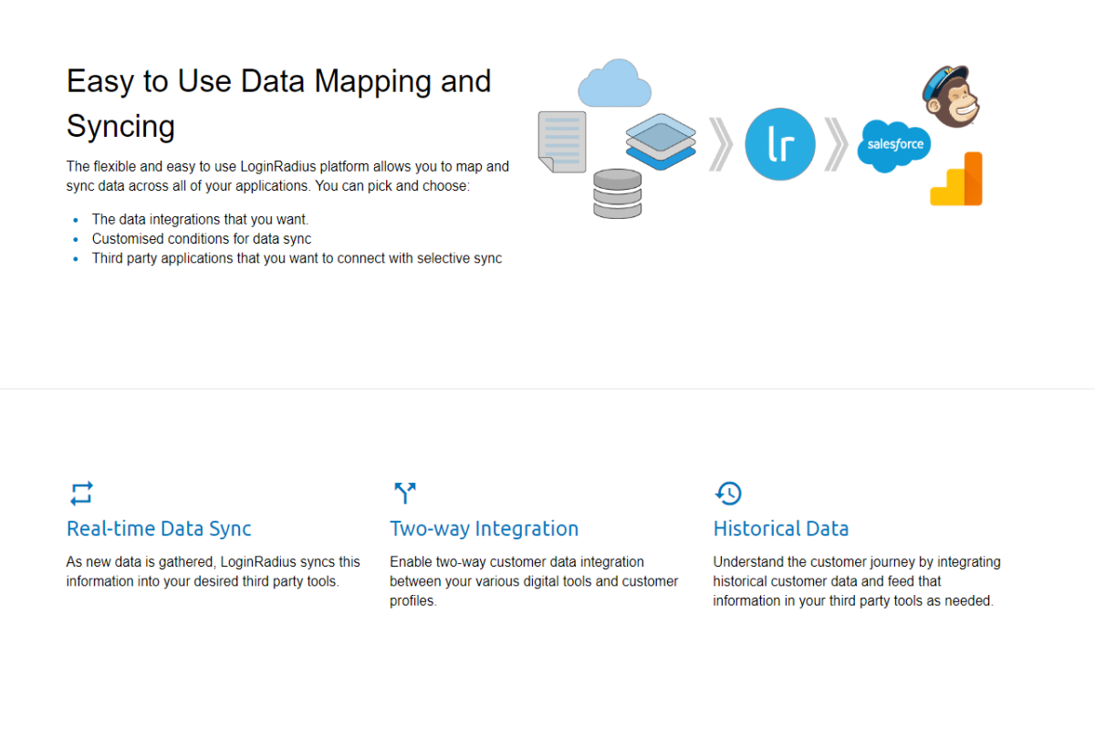
Task: Click the paragraph starting 'As new data is gathered'
Action: coord(214,572)
